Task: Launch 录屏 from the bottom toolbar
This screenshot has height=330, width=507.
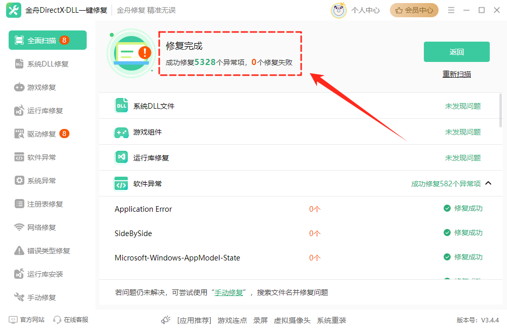Action: 261,321
